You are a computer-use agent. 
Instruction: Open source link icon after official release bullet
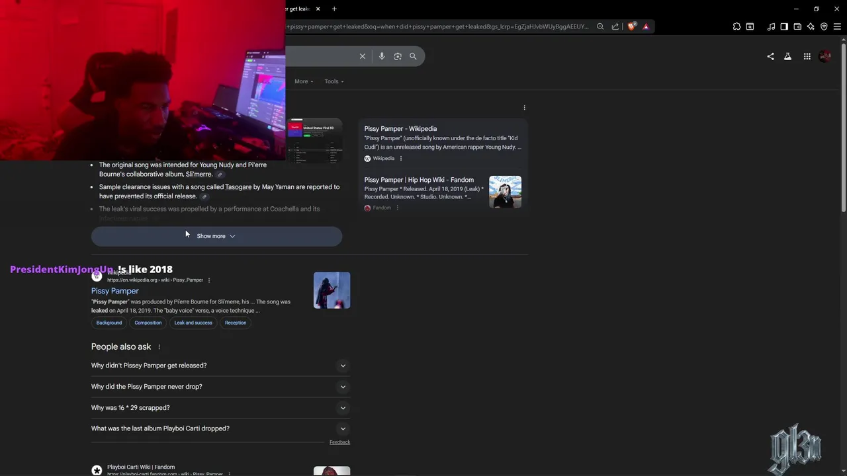[x=204, y=196]
